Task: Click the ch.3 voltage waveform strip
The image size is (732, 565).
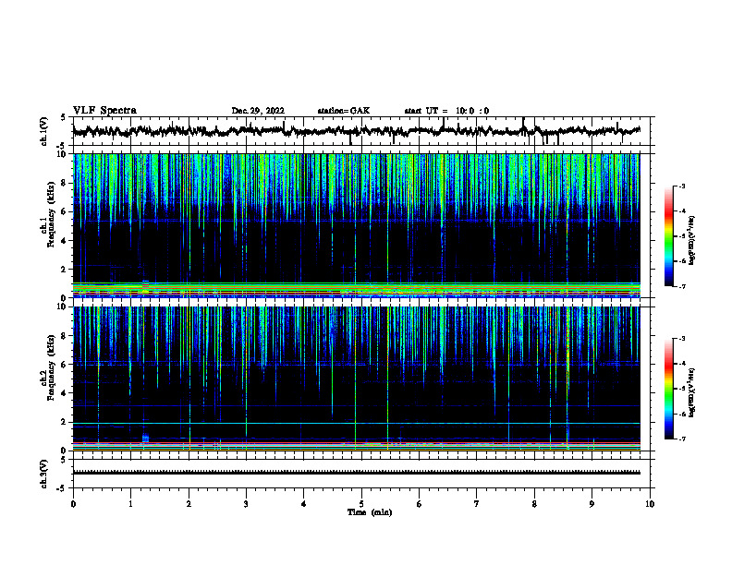Action: (356, 473)
